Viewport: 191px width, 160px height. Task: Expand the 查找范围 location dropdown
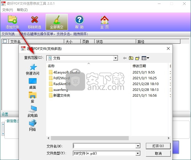pos(115,58)
